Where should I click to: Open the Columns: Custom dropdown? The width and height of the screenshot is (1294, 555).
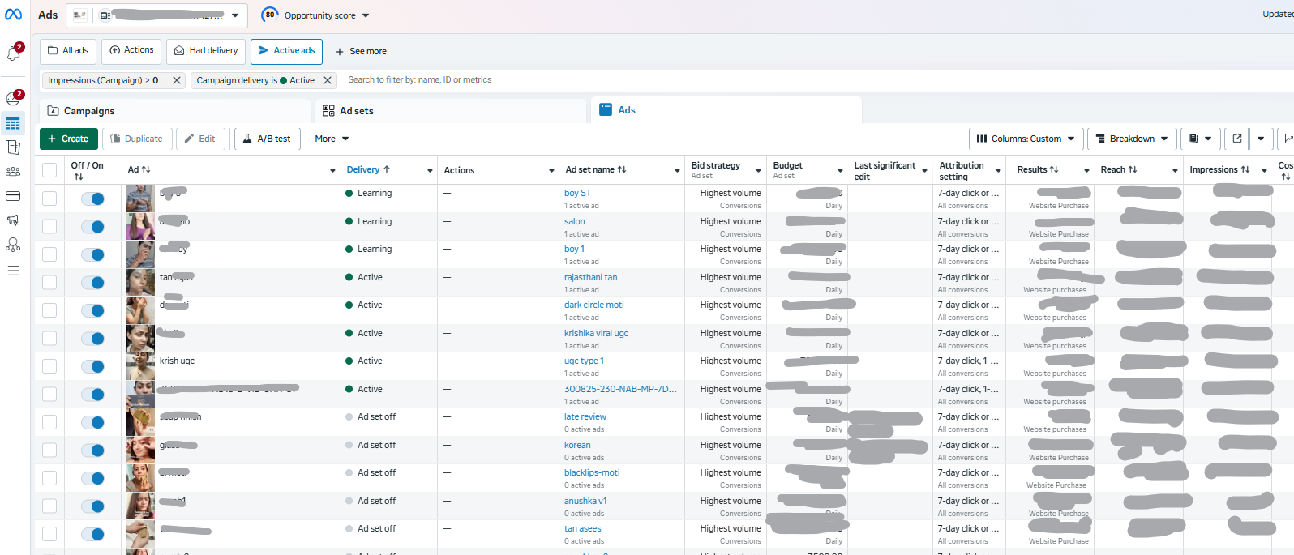point(1026,139)
